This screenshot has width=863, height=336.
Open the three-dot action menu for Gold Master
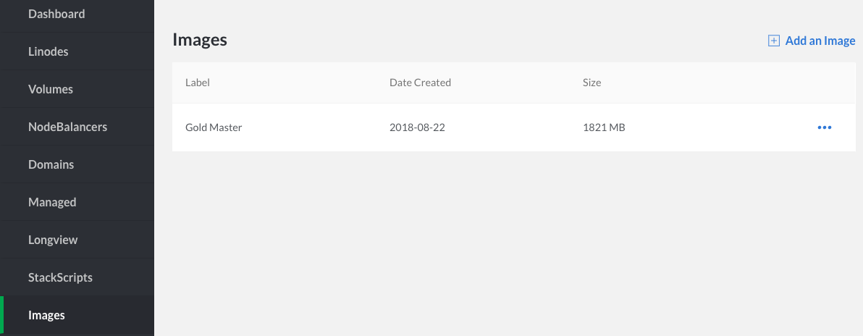[x=824, y=127]
